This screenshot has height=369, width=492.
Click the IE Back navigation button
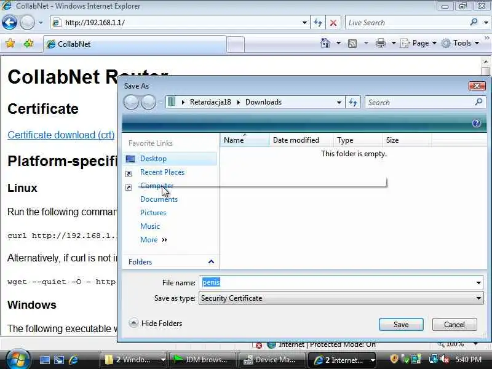pos(9,23)
